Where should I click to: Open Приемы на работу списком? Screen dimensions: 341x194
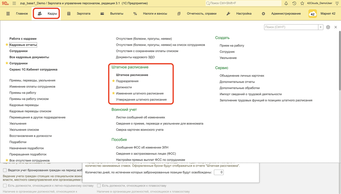coord(29,99)
